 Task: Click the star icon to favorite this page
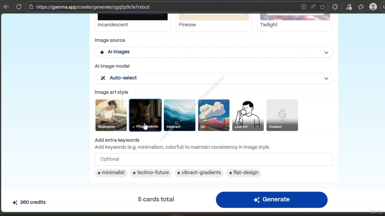[323, 7]
